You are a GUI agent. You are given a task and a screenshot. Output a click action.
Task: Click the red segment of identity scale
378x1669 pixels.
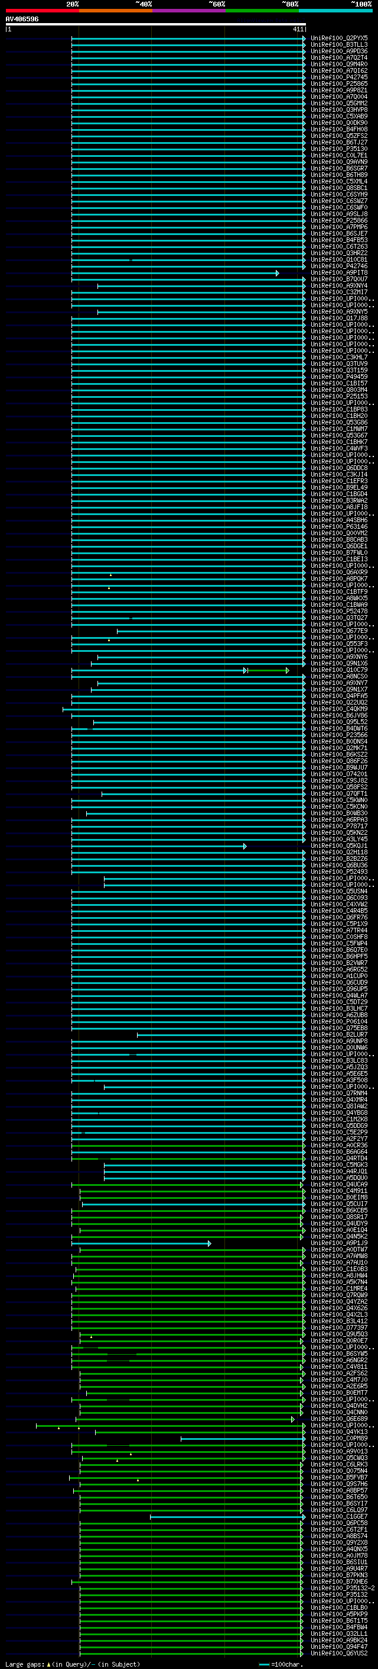42,11
